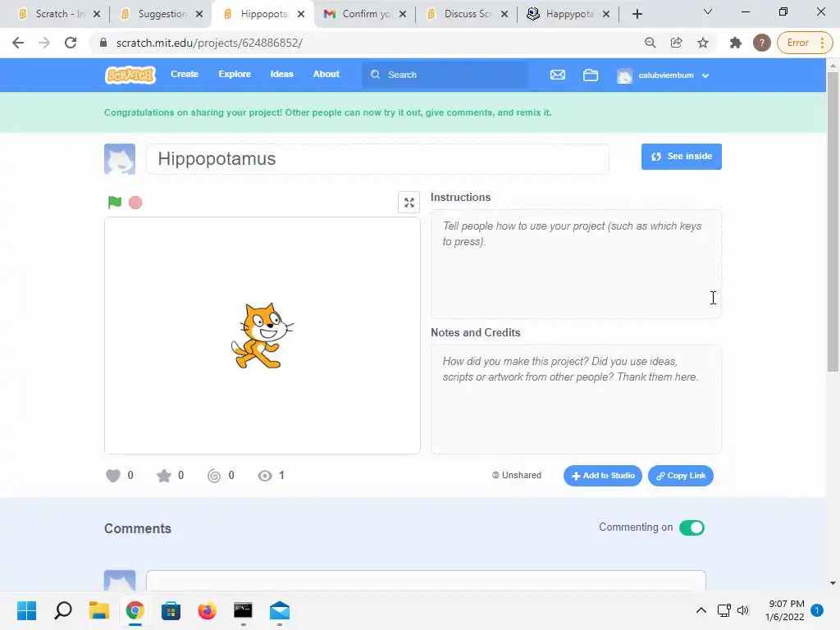Show hidden system tray icons
Image resolution: width=840 pixels, height=630 pixels.
[x=701, y=610]
